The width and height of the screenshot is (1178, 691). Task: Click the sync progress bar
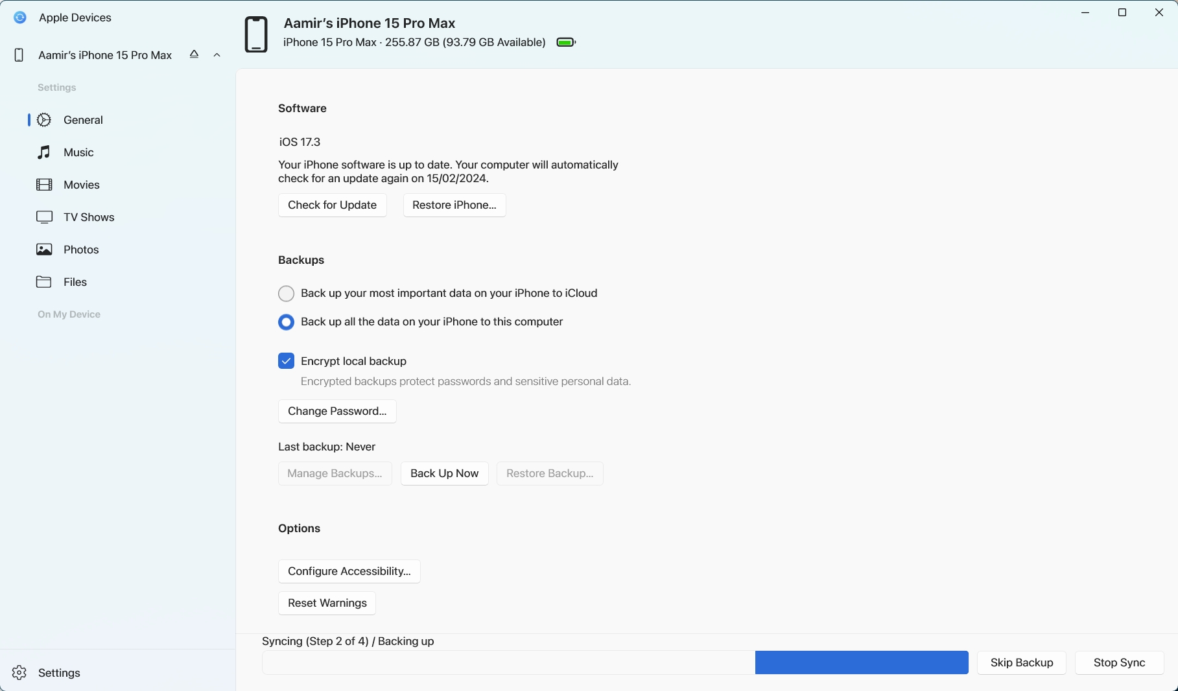[x=615, y=662]
